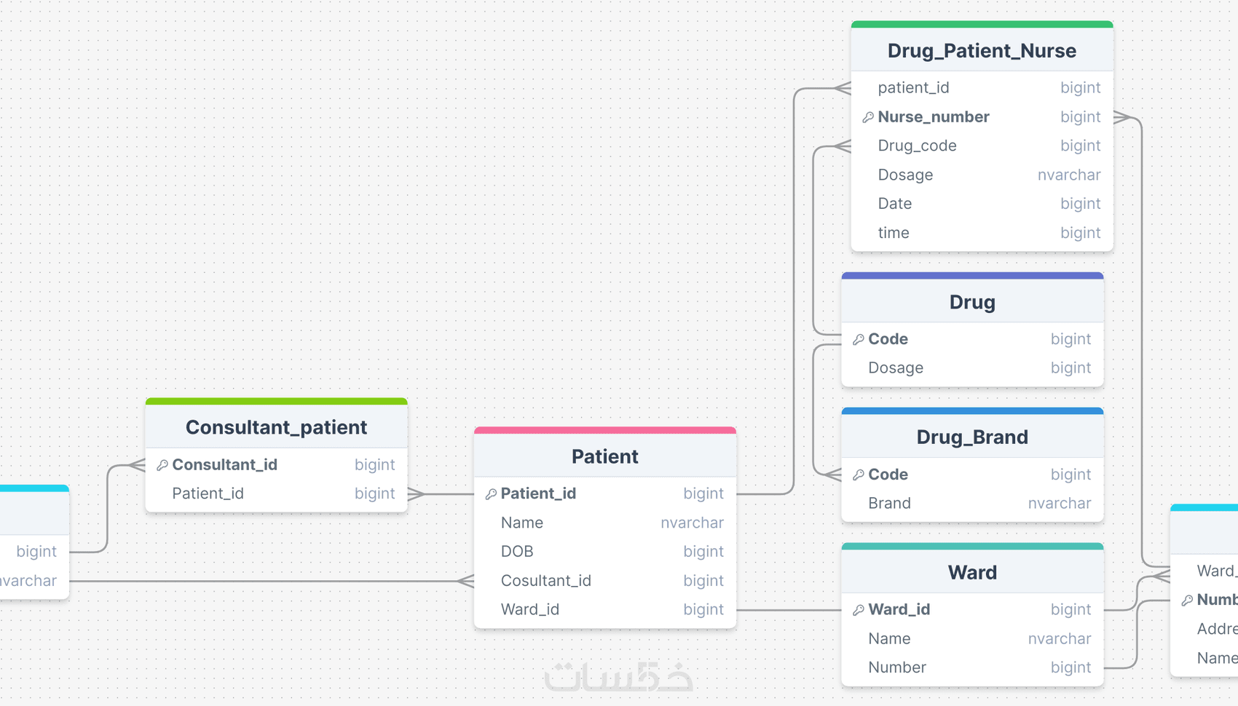
Task: Click the purple color bar above the Drug table
Action: pos(972,276)
